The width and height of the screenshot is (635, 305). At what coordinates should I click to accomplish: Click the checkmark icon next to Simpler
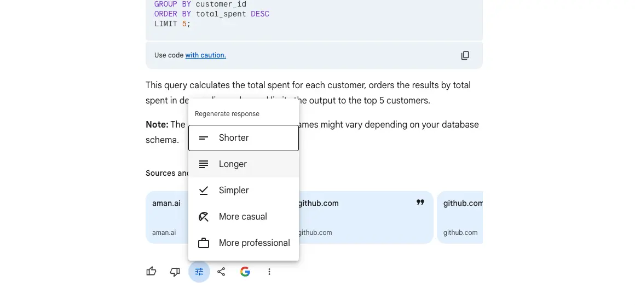(x=204, y=191)
